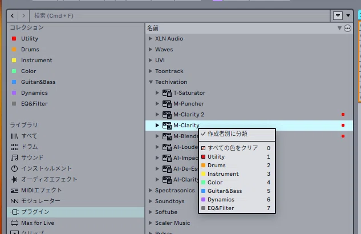Open the browser filter view button
The width and height of the screenshot is (361, 234).
point(338,15)
